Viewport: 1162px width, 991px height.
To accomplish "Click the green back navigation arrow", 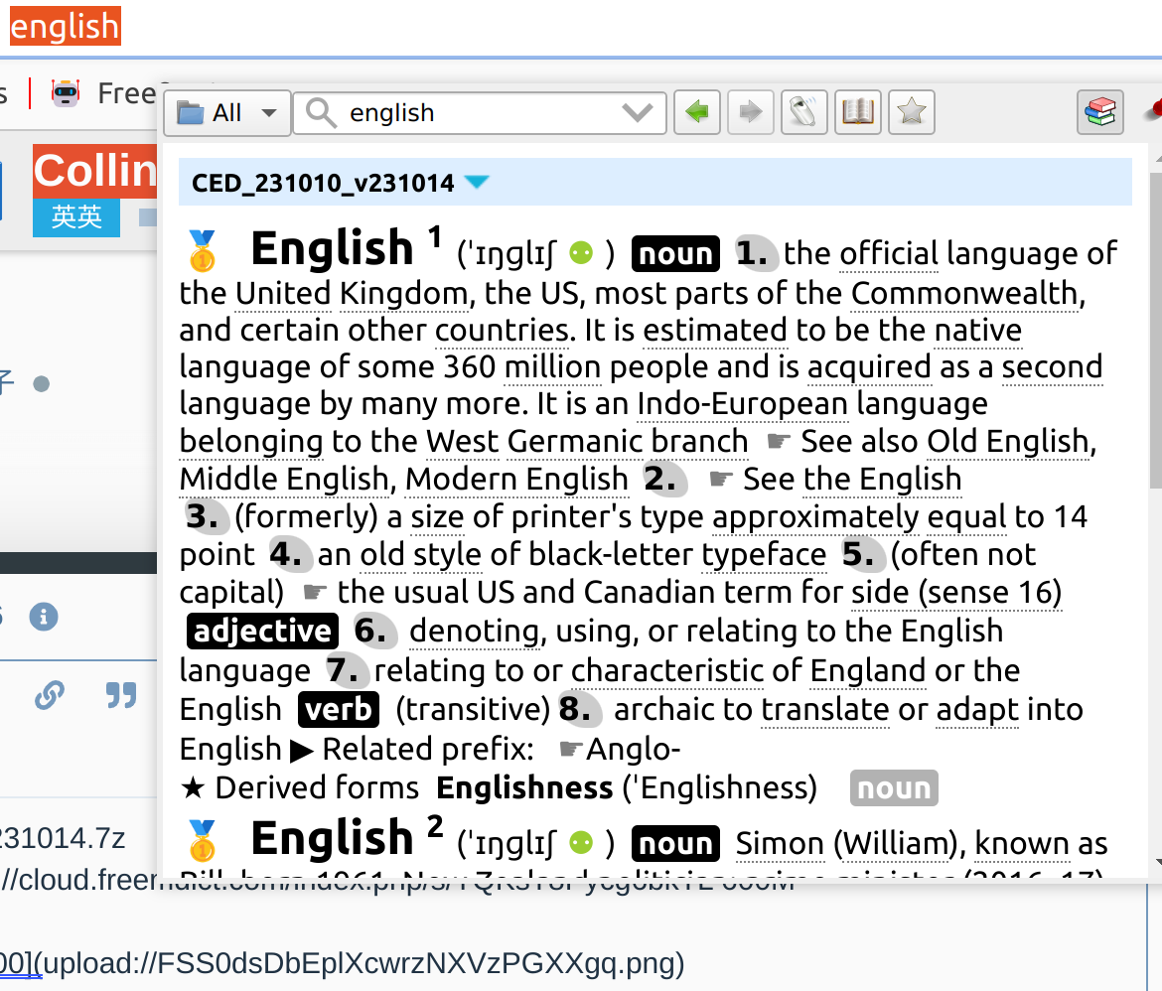I will tap(697, 112).
